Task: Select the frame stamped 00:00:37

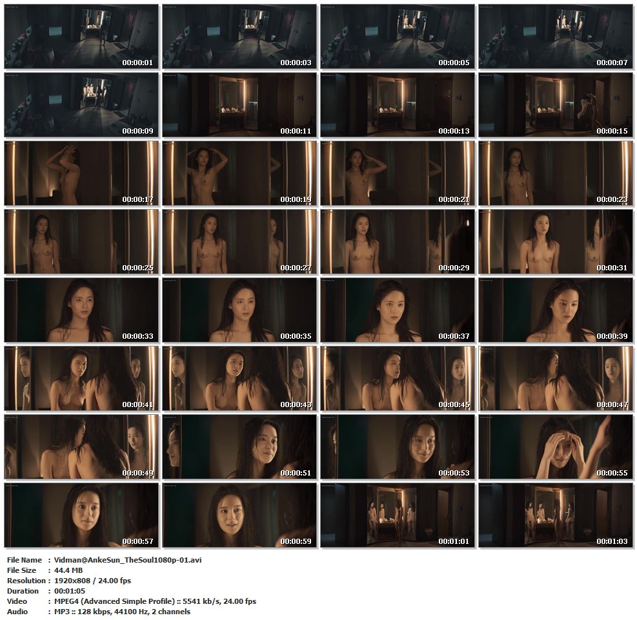Action: pos(398,310)
